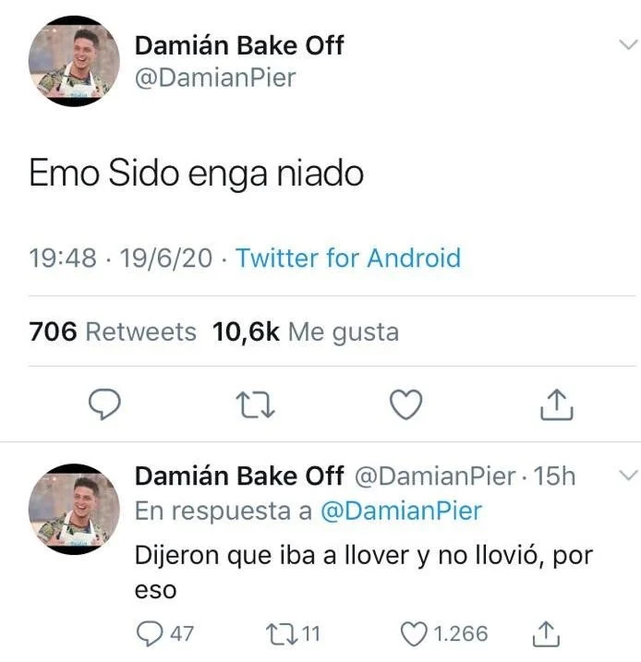Retweet the reply tweet with 11 retweets
Viewport: 641px width, 662px height.
[293, 633]
